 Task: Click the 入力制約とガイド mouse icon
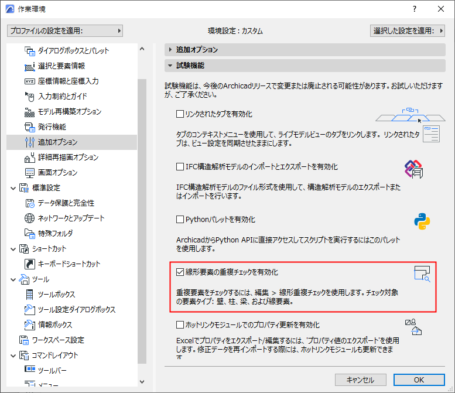pyautogui.click(x=30, y=97)
